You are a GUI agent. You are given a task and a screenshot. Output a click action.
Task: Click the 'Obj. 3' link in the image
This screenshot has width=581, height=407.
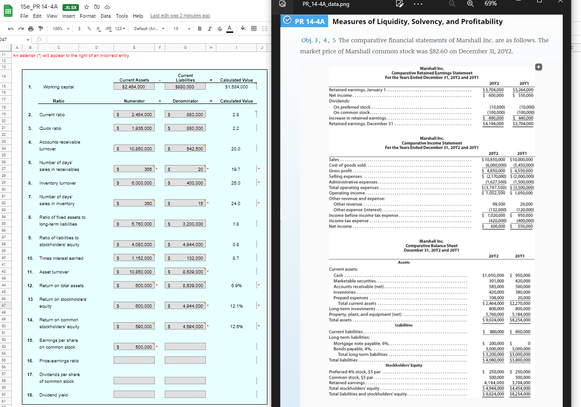[x=310, y=41]
